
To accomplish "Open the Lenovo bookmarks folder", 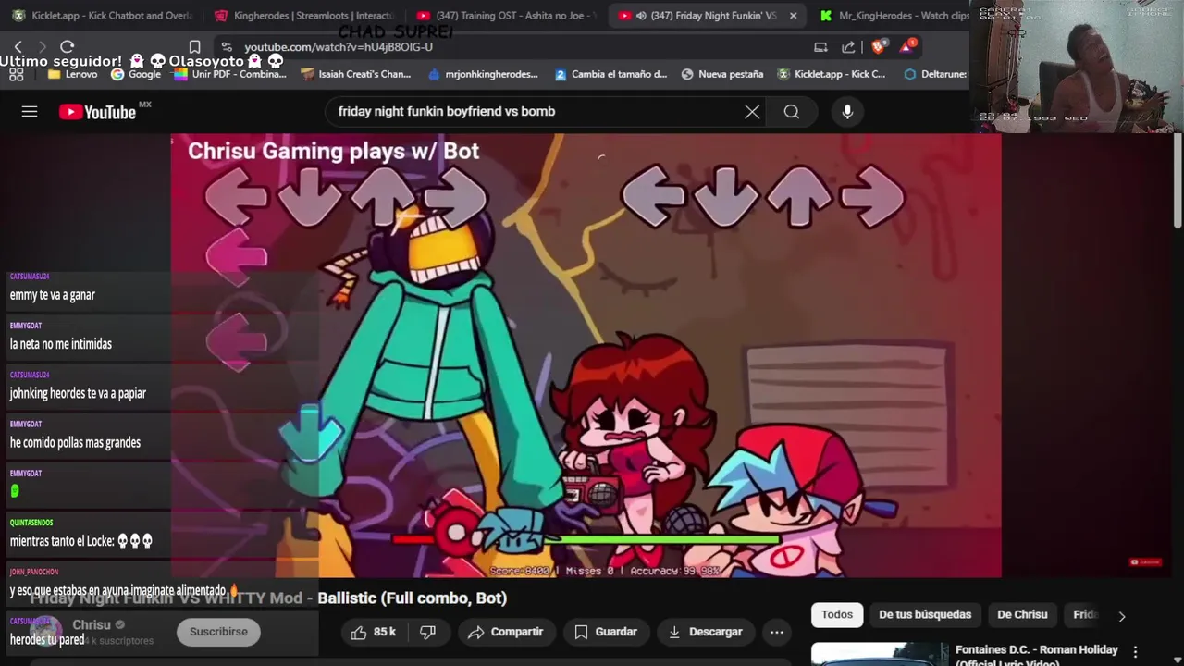I will [72, 74].
